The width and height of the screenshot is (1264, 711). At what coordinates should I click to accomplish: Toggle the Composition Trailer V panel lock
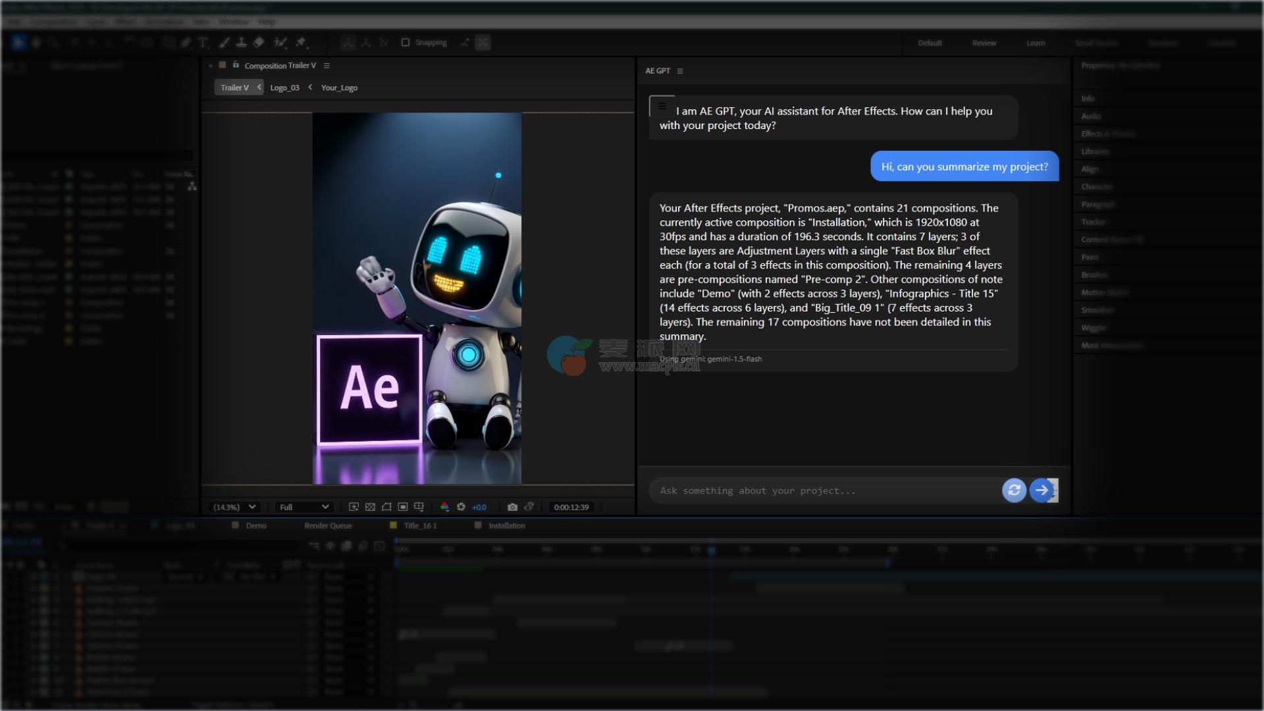(236, 65)
